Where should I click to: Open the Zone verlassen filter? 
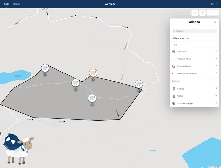pos(194,66)
